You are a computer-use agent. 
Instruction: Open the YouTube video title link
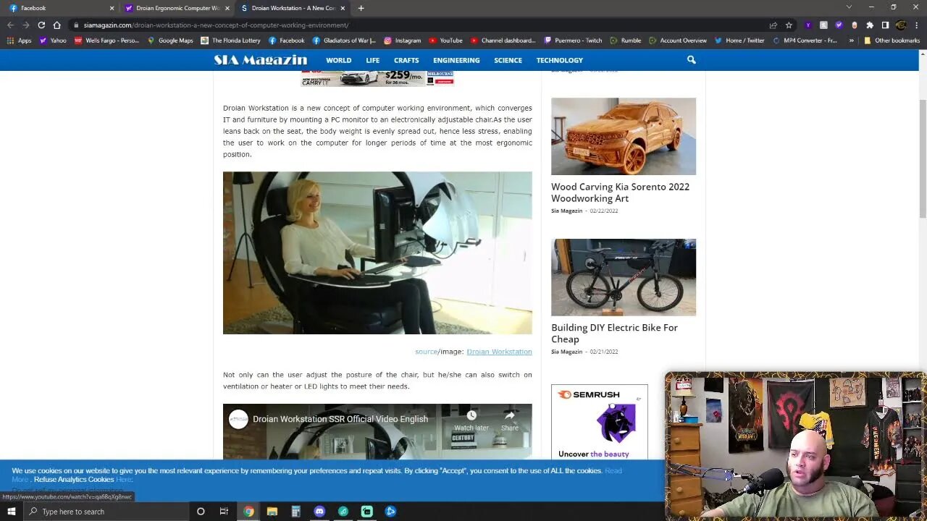coord(340,419)
